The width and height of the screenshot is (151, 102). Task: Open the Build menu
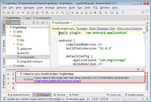click(x=72, y=8)
